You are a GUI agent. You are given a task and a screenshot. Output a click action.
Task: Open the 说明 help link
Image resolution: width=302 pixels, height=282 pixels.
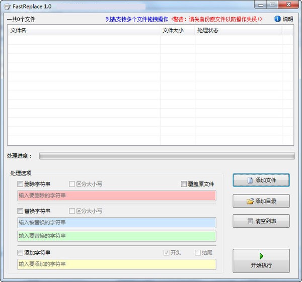(288, 19)
